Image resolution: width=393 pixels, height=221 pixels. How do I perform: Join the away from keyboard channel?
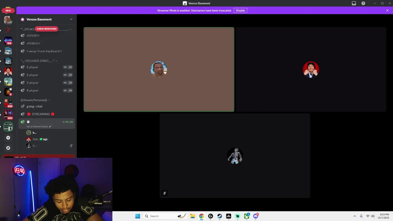pyautogui.click(x=46, y=51)
